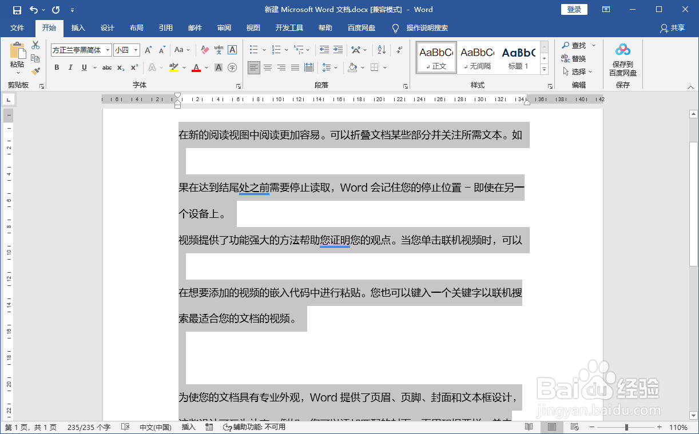Screen dimensions: 699x434
Task: Click the Cut scissors icon
Action: click(35, 45)
